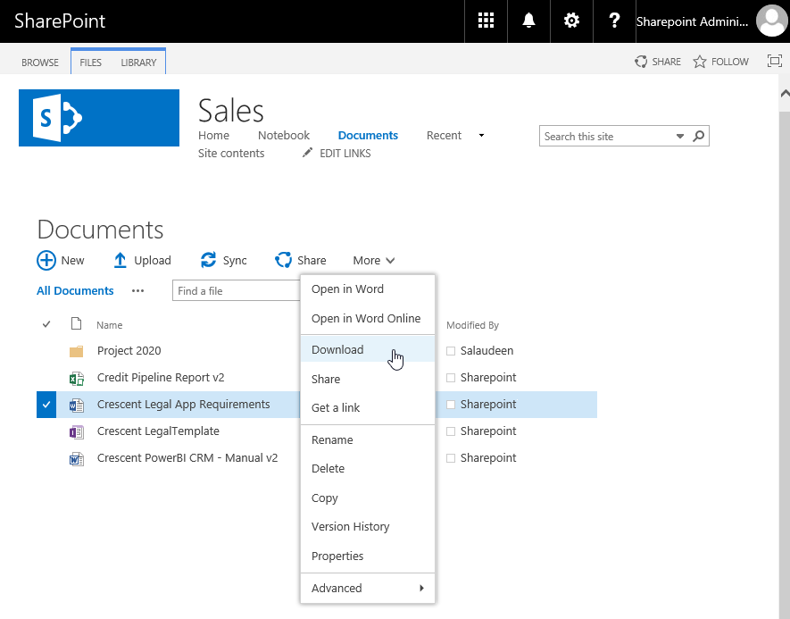Check the row for Crescent LegalTemplate

46,431
